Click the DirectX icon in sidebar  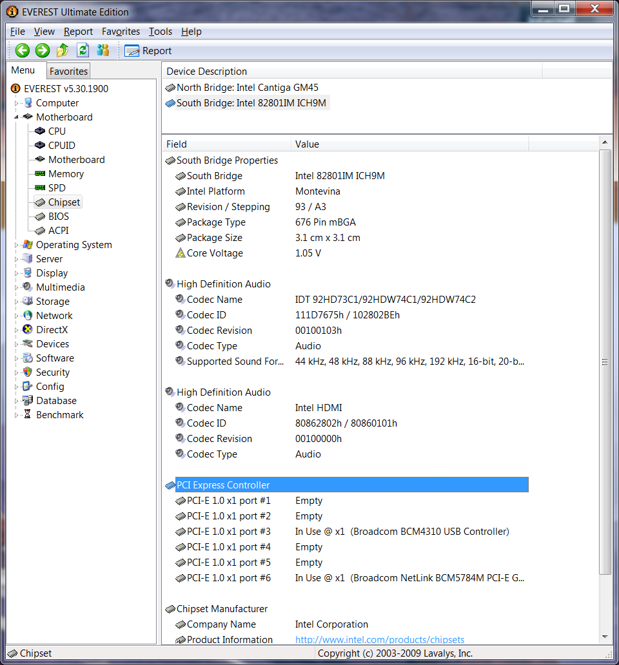[x=28, y=329]
